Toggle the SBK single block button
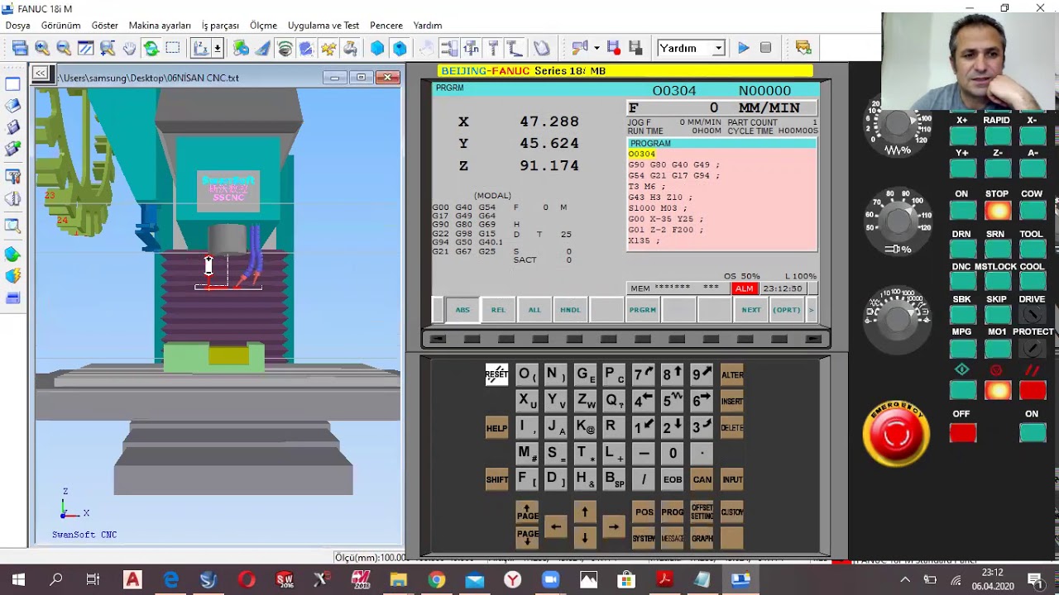This screenshot has width=1059, height=595. tap(962, 315)
